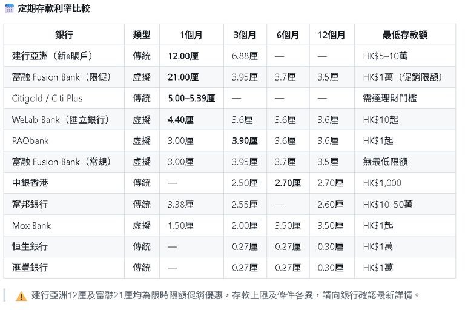Screen dimensions: 465x310
Task: Click Citigold / Citi Plus row name
Action: (47, 98)
